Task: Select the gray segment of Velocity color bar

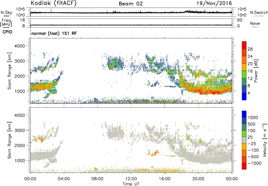Action: point(244,140)
